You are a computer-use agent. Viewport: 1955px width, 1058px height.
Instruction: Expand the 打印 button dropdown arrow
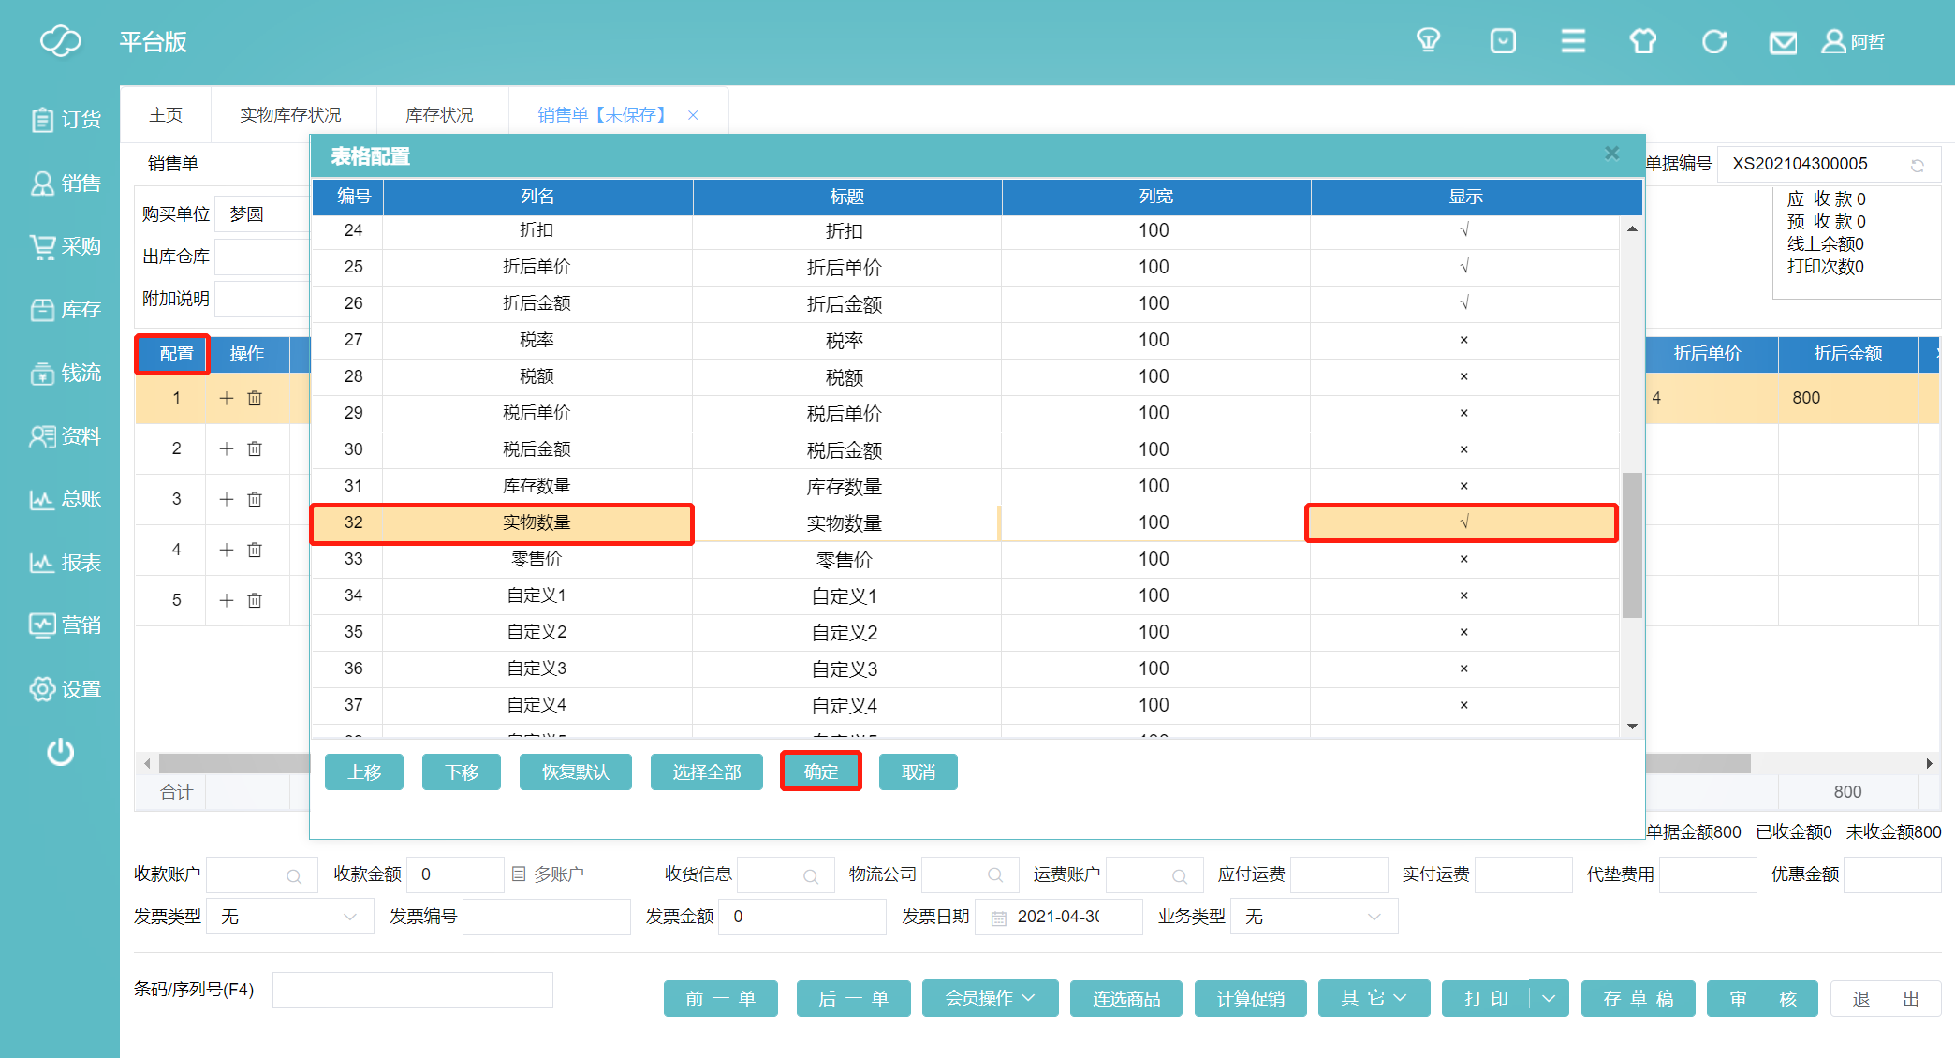click(1549, 998)
